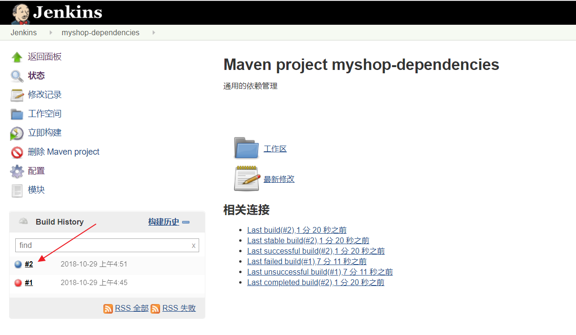
Task: Collapse the 构建历史 panel with minus button
Action: tap(186, 222)
